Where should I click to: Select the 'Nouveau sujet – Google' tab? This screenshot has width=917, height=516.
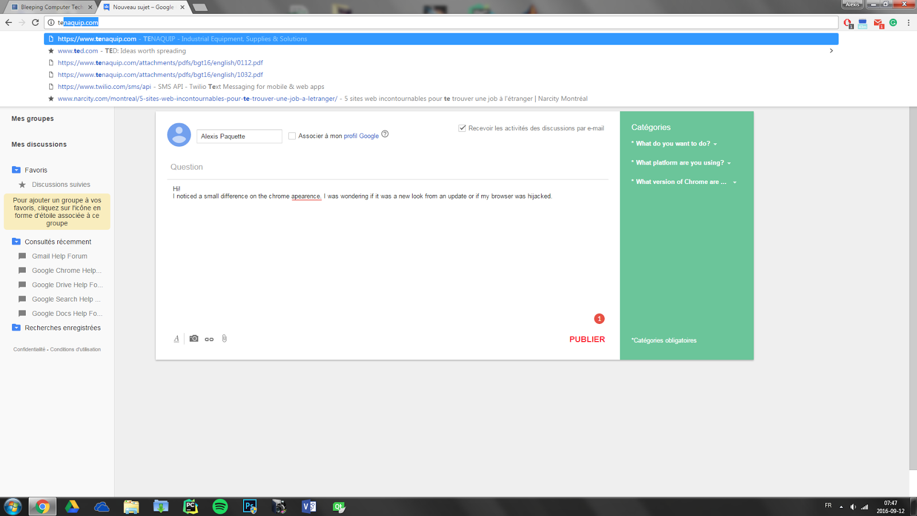pos(143,7)
